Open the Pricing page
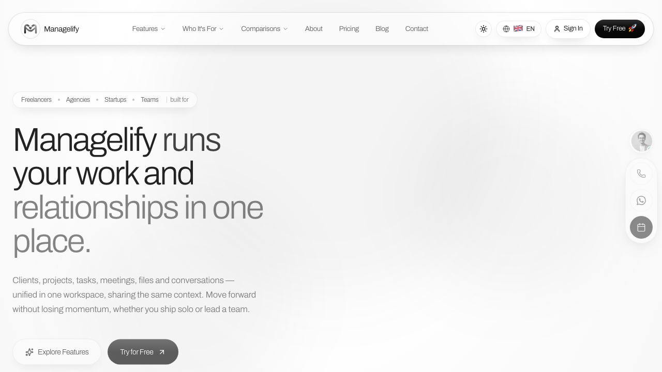Viewport: 662px width, 372px height. point(349,29)
